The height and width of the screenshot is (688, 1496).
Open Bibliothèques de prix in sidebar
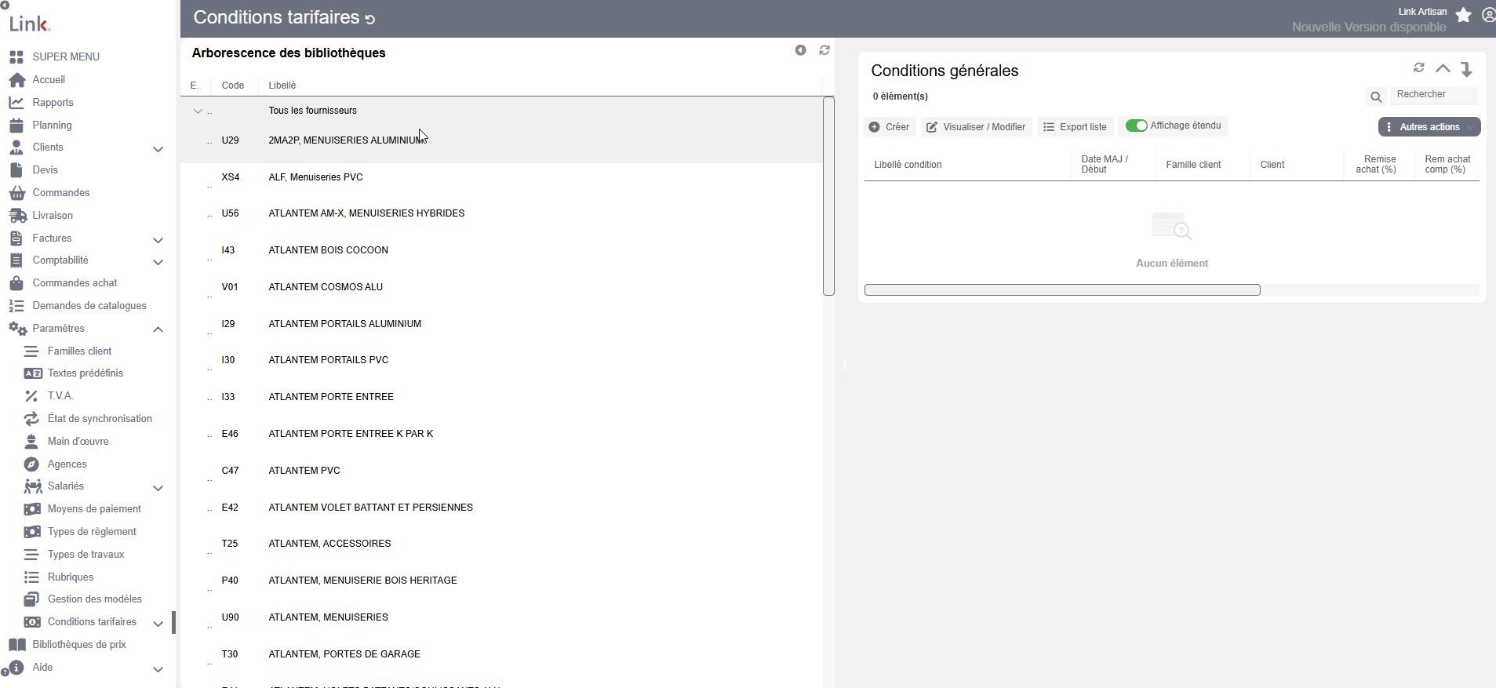click(79, 645)
